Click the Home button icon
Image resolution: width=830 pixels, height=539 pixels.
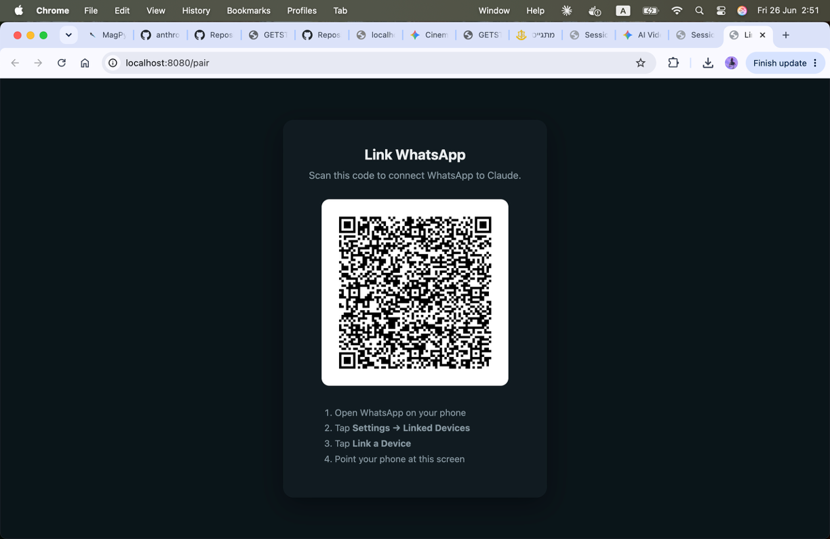pyautogui.click(x=85, y=63)
